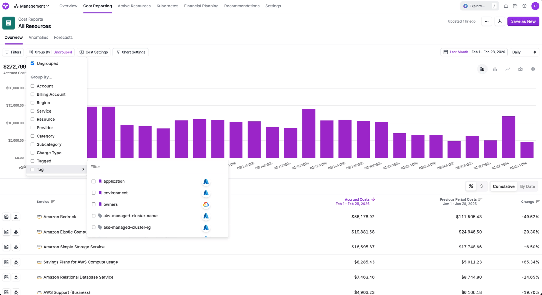Open the help question mark icon
The height and width of the screenshot is (295, 542).
coord(524,6)
